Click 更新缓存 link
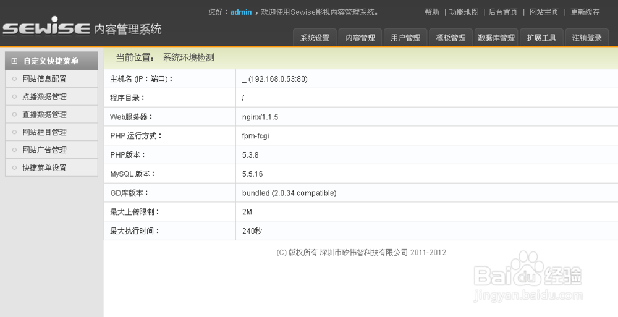This screenshot has width=618, height=317. [x=585, y=12]
